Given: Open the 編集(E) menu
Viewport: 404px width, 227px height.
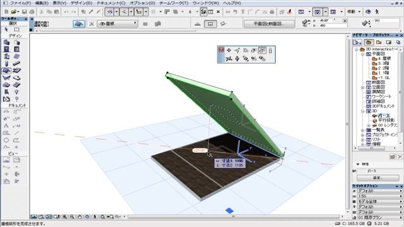Looking at the screenshot, I should click(x=42, y=3).
